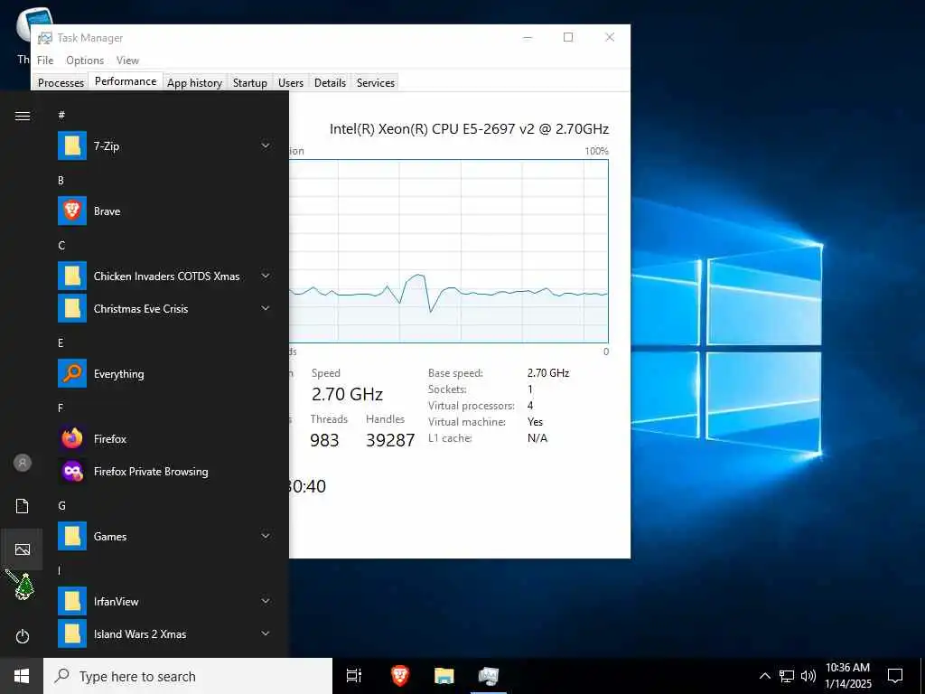925x694 pixels.
Task: Click the # section header in Start list
Action: point(61,115)
